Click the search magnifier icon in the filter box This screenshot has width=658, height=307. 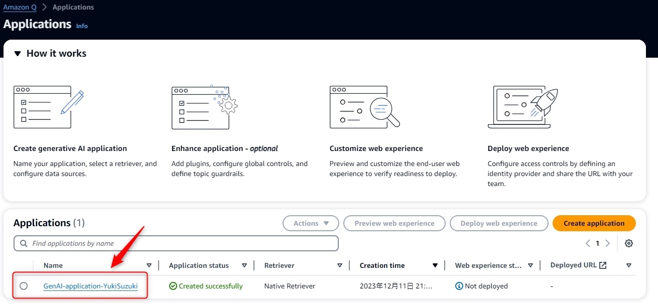tap(24, 243)
